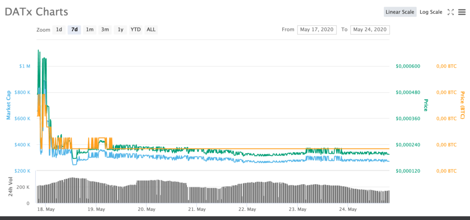Show ALL time range
470x220 pixels.
(151, 30)
